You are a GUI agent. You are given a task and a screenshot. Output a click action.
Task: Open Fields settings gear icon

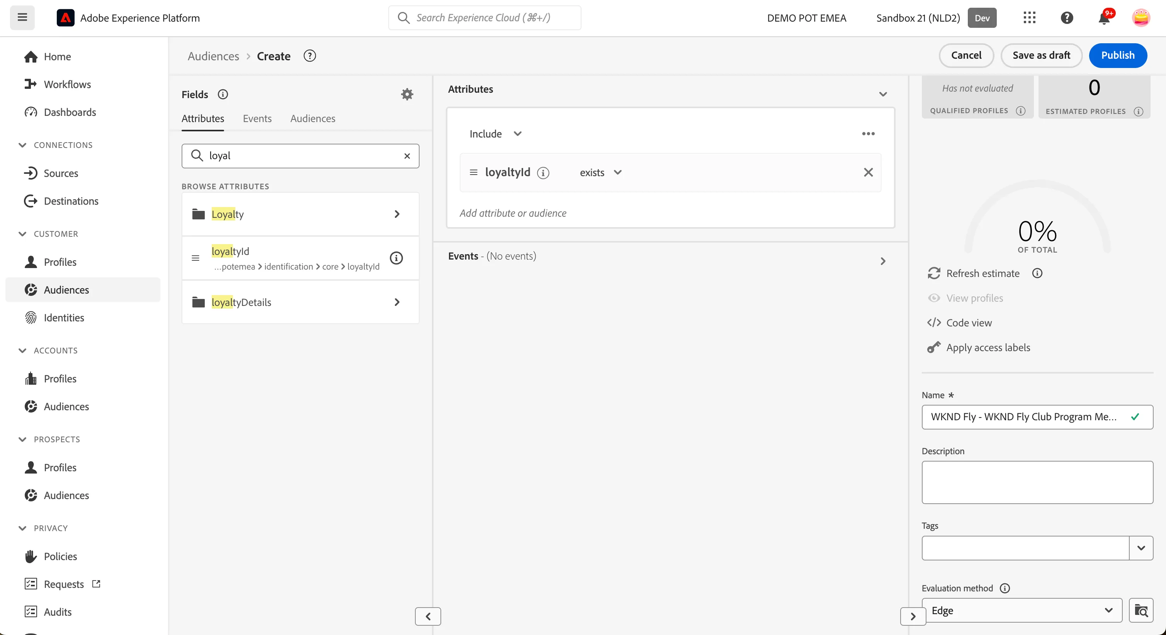(407, 94)
